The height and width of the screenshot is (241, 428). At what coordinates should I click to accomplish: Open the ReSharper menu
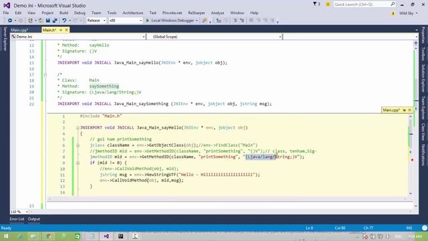click(x=197, y=13)
